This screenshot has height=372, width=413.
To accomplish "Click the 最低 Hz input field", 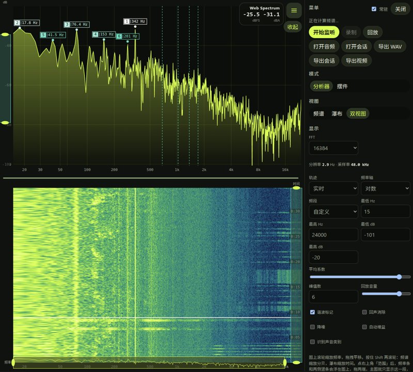I will (385, 212).
